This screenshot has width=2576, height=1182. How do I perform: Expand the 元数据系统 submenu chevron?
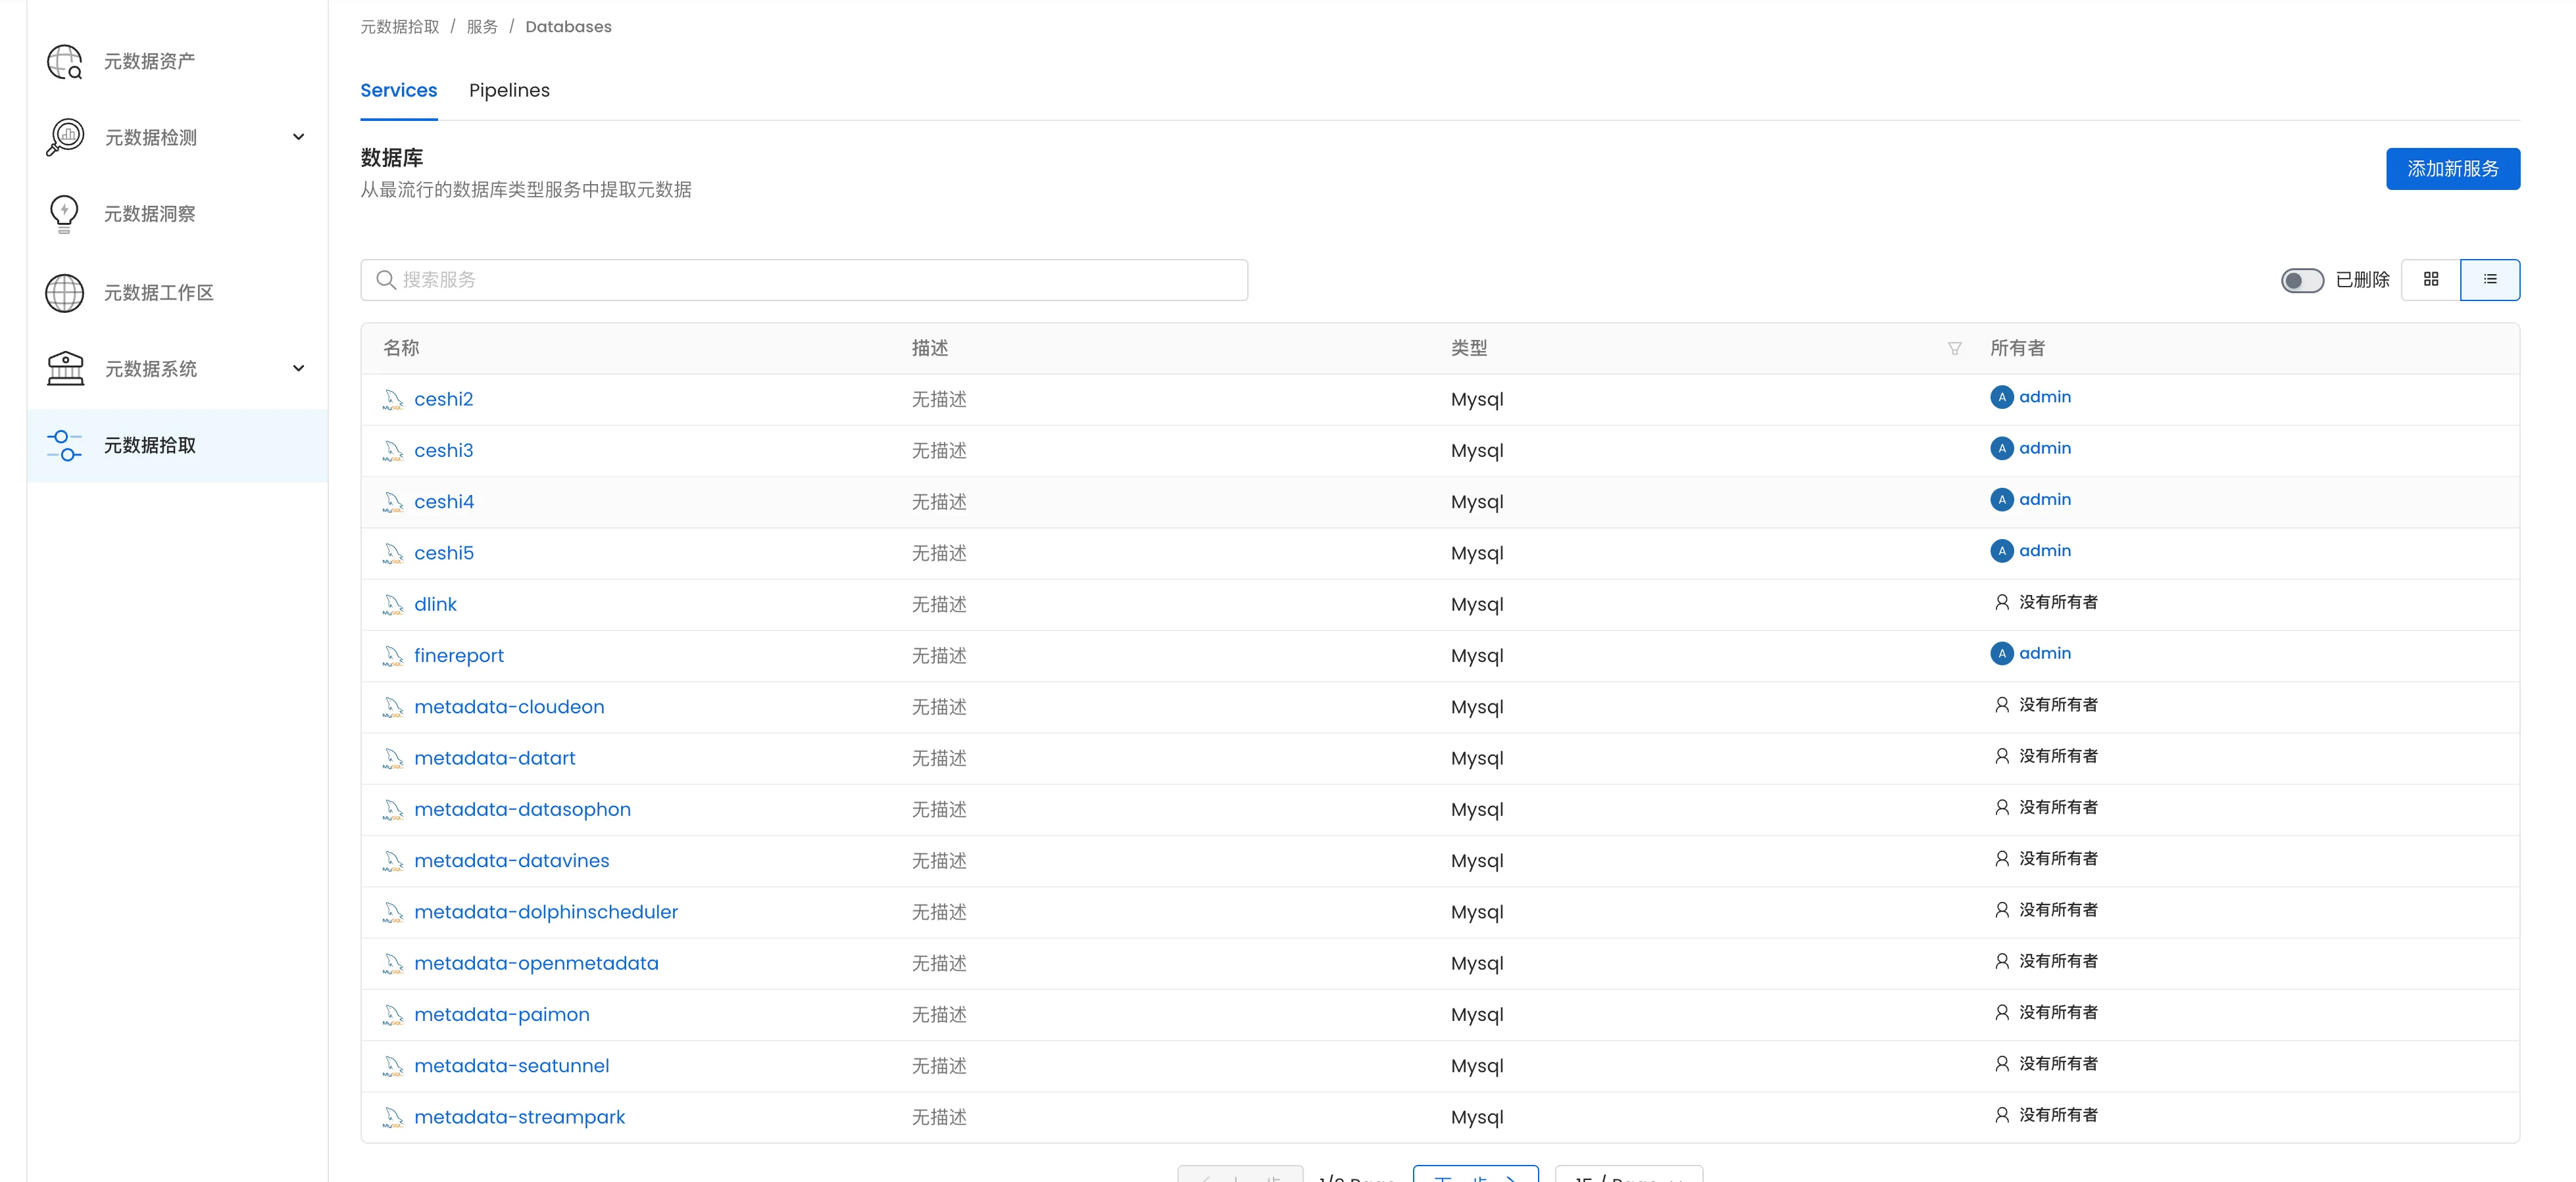[x=298, y=369]
